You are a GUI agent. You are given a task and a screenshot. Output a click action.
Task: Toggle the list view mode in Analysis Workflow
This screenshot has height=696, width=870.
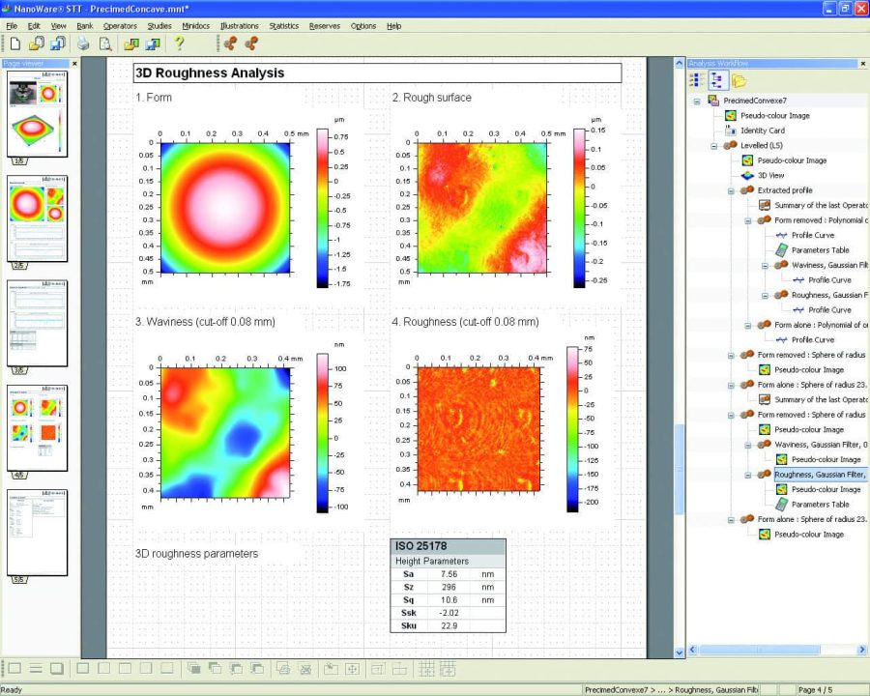coord(696,80)
